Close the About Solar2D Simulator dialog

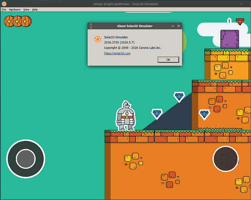pos(179,26)
